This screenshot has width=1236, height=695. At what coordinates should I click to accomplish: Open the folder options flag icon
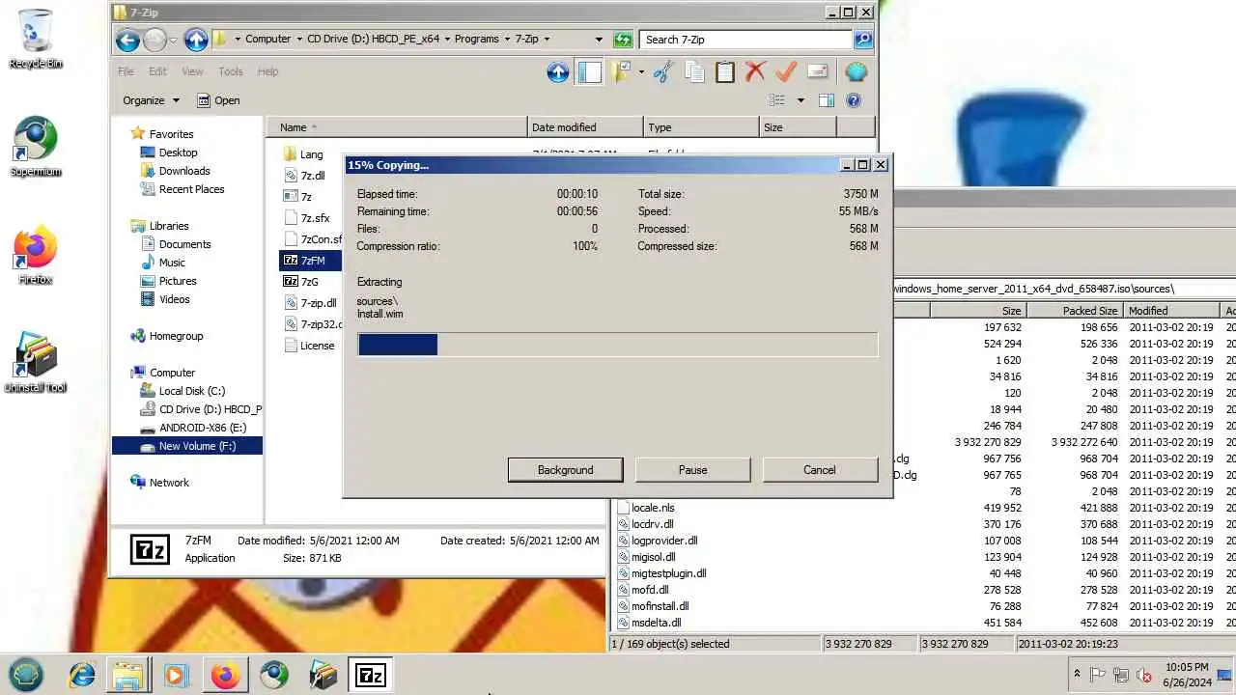click(x=622, y=71)
